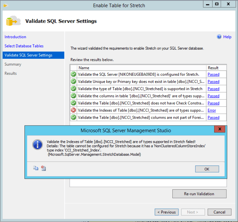Go back with the Previous button
238x222 pixels.
[167, 212]
